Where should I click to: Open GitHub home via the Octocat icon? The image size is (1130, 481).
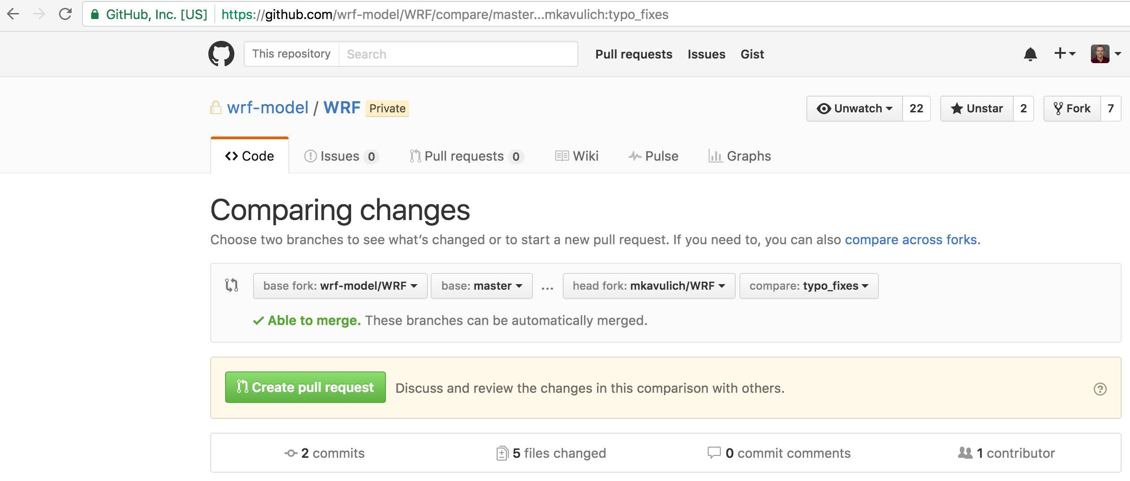click(x=221, y=53)
